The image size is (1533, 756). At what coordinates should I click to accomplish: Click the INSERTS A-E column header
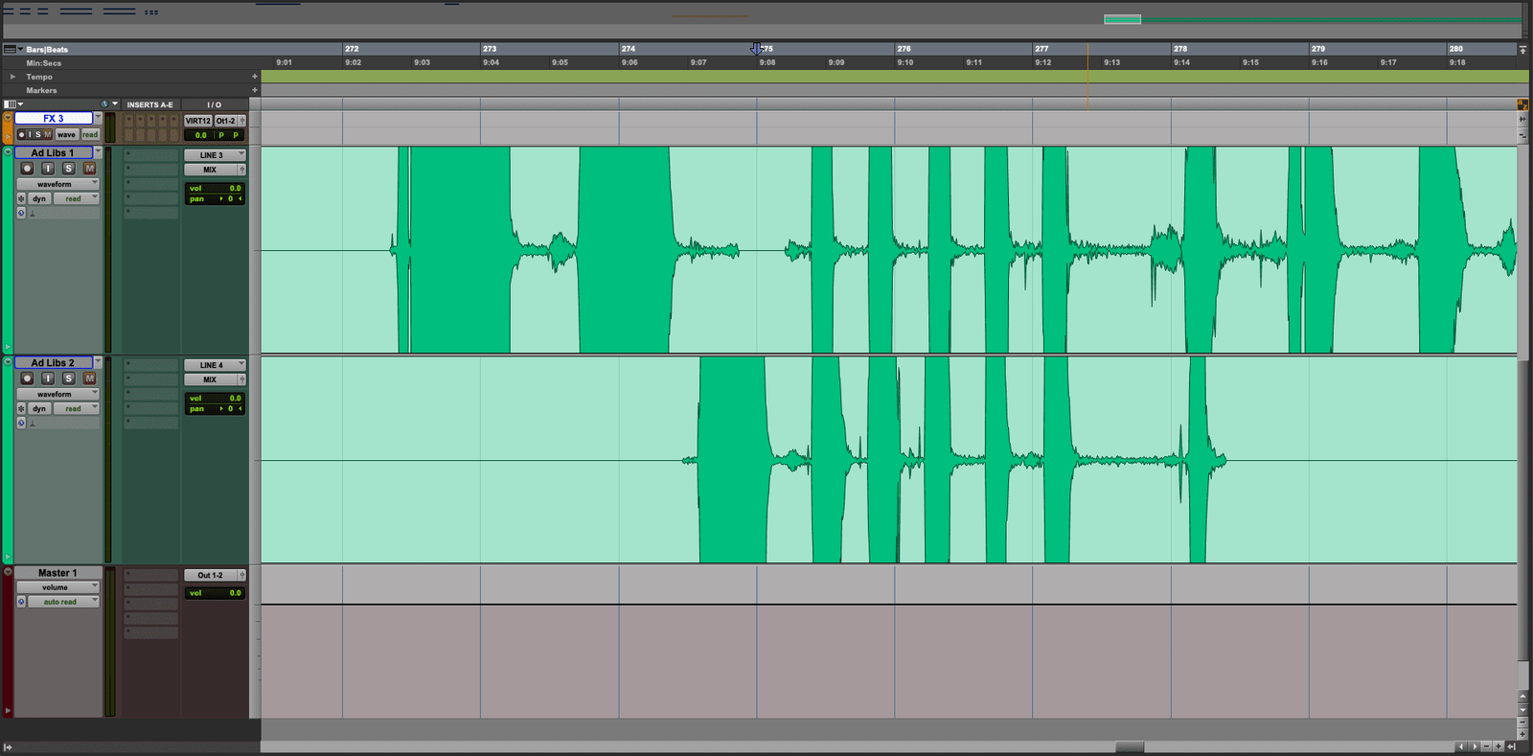[x=149, y=104]
